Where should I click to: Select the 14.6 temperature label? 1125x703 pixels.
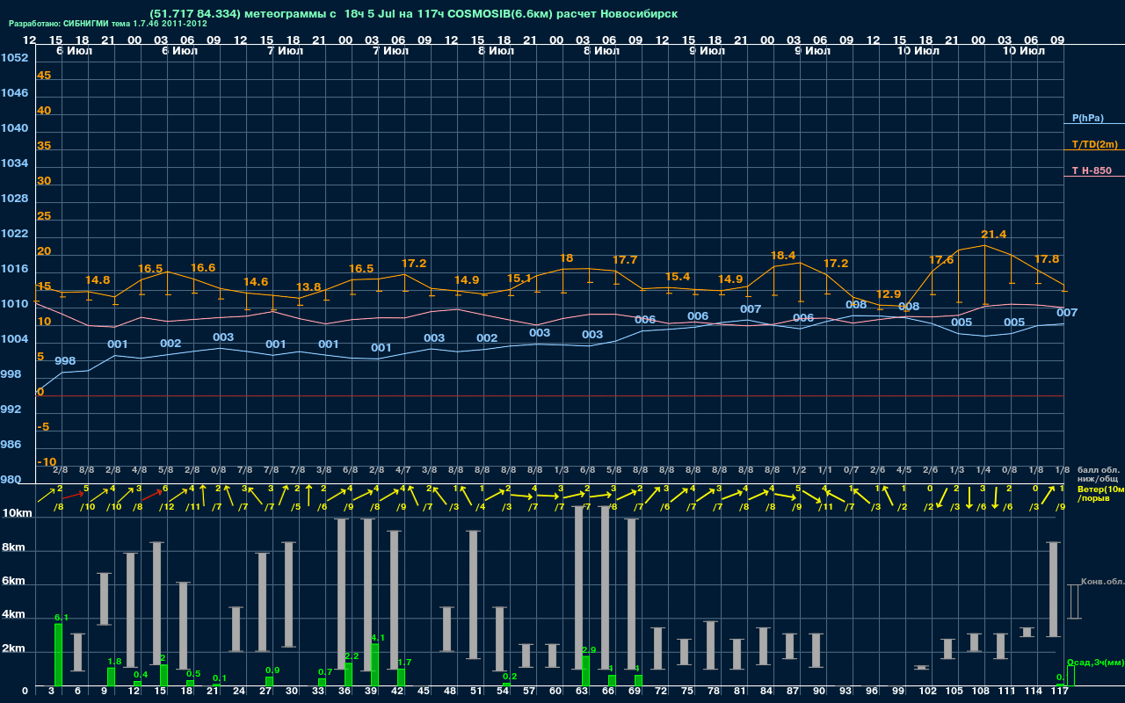coord(256,282)
